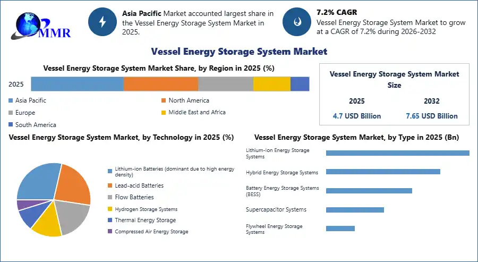This screenshot has width=478, height=262.
Task: Click the Flow Batteries legend swatch
Action: 110,197
